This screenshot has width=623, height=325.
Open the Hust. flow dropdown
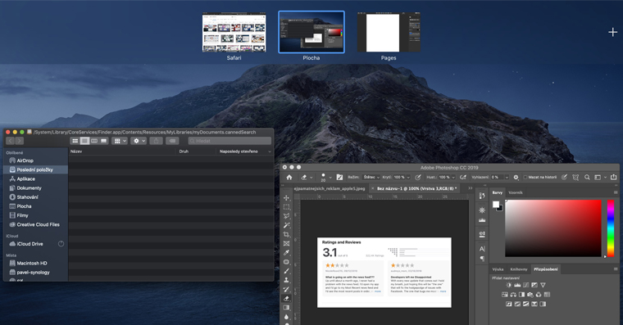tap(453, 178)
